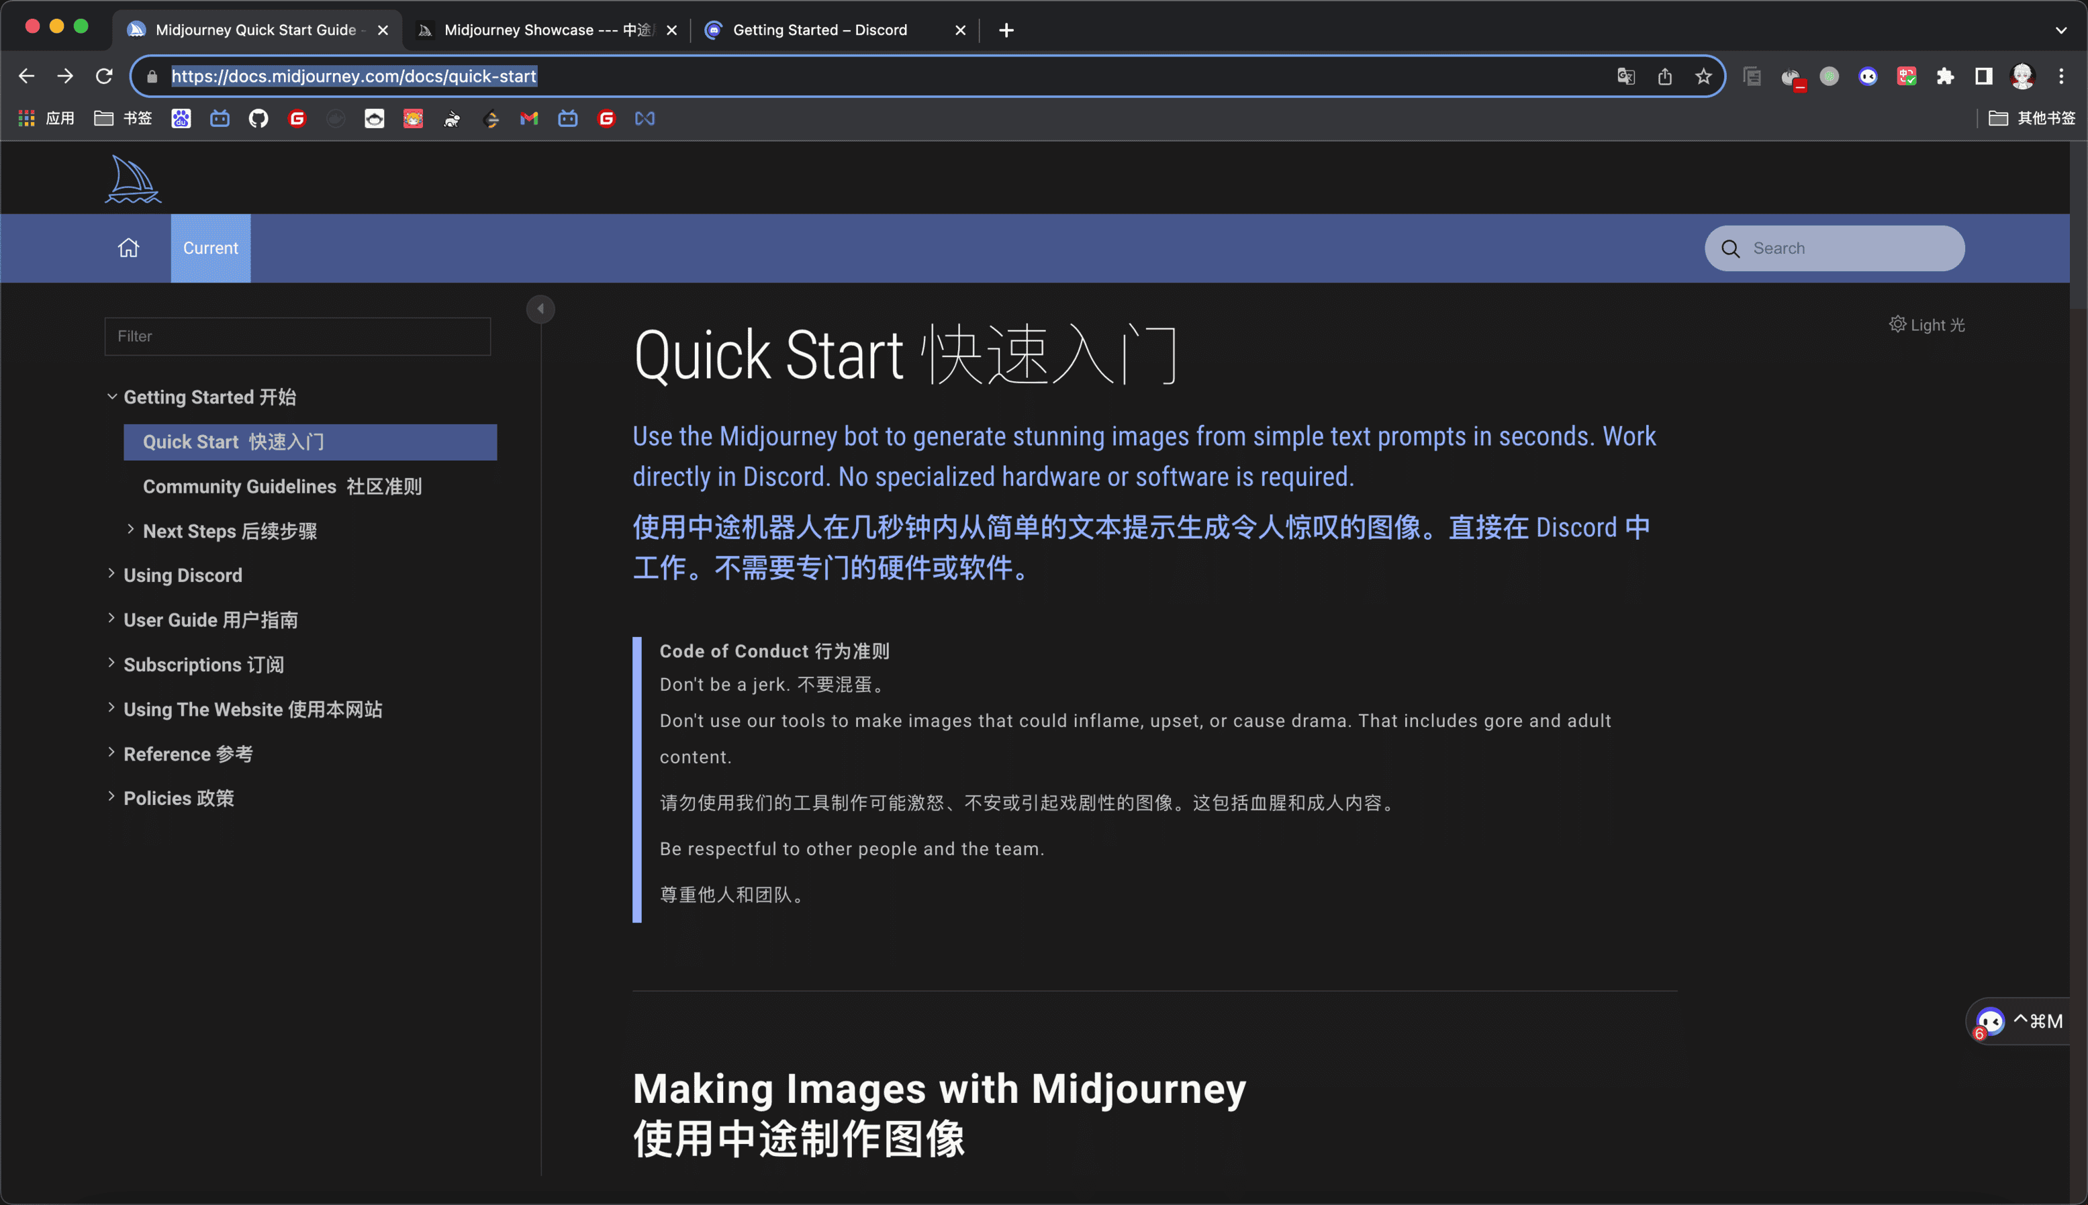Click the home icon in the docs navbar
The width and height of the screenshot is (2088, 1205).
pos(128,248)
